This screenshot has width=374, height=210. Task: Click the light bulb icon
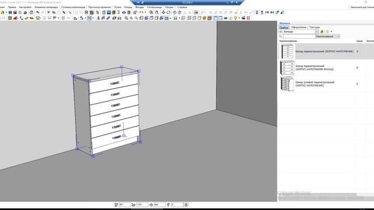[x=236, y=18]
